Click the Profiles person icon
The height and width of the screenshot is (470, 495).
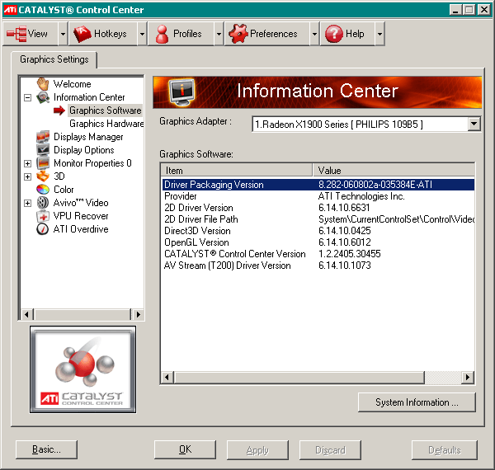point(162,34)
